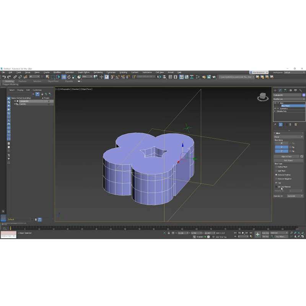Image resolution: width=306 pixels, height=306 pixels.
Task: Remove modifier with the trash icon
Action: coord(290,124)
